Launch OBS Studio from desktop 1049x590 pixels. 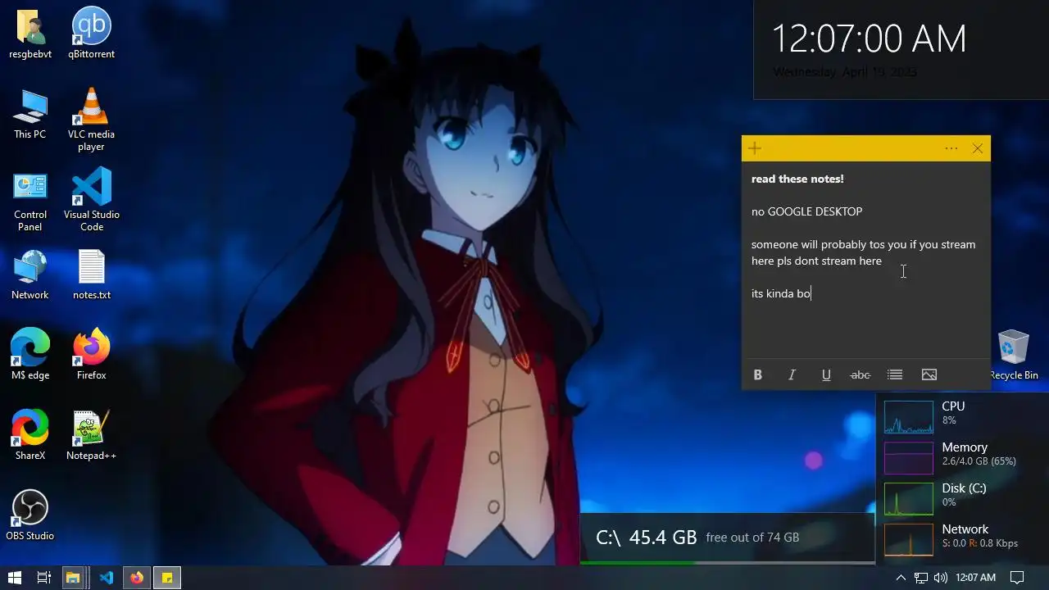click(x=30, y=516)
